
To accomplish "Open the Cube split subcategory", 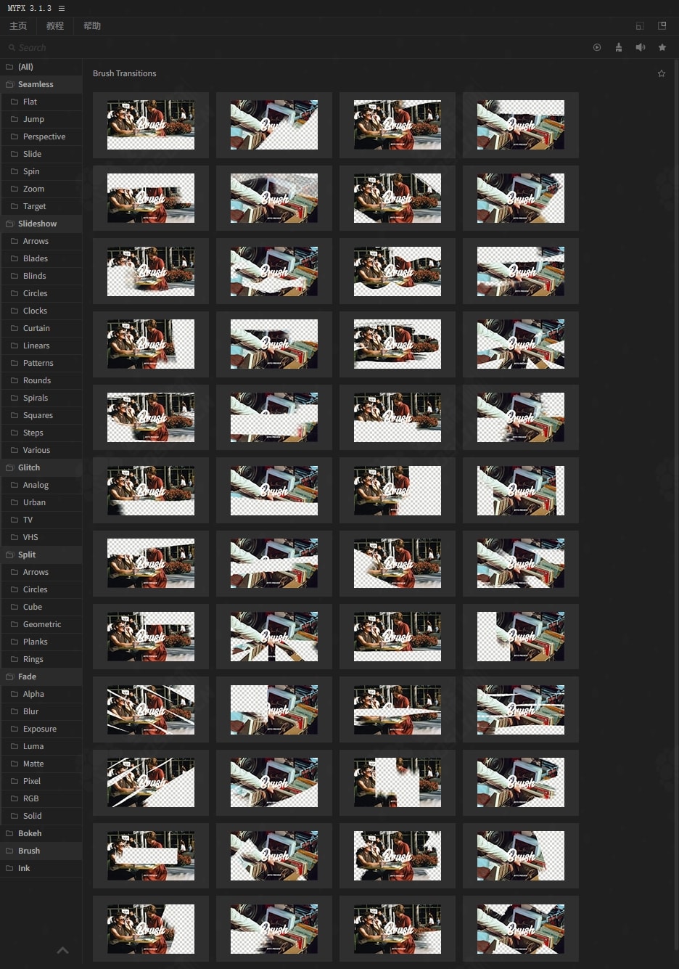I will 41,607.
